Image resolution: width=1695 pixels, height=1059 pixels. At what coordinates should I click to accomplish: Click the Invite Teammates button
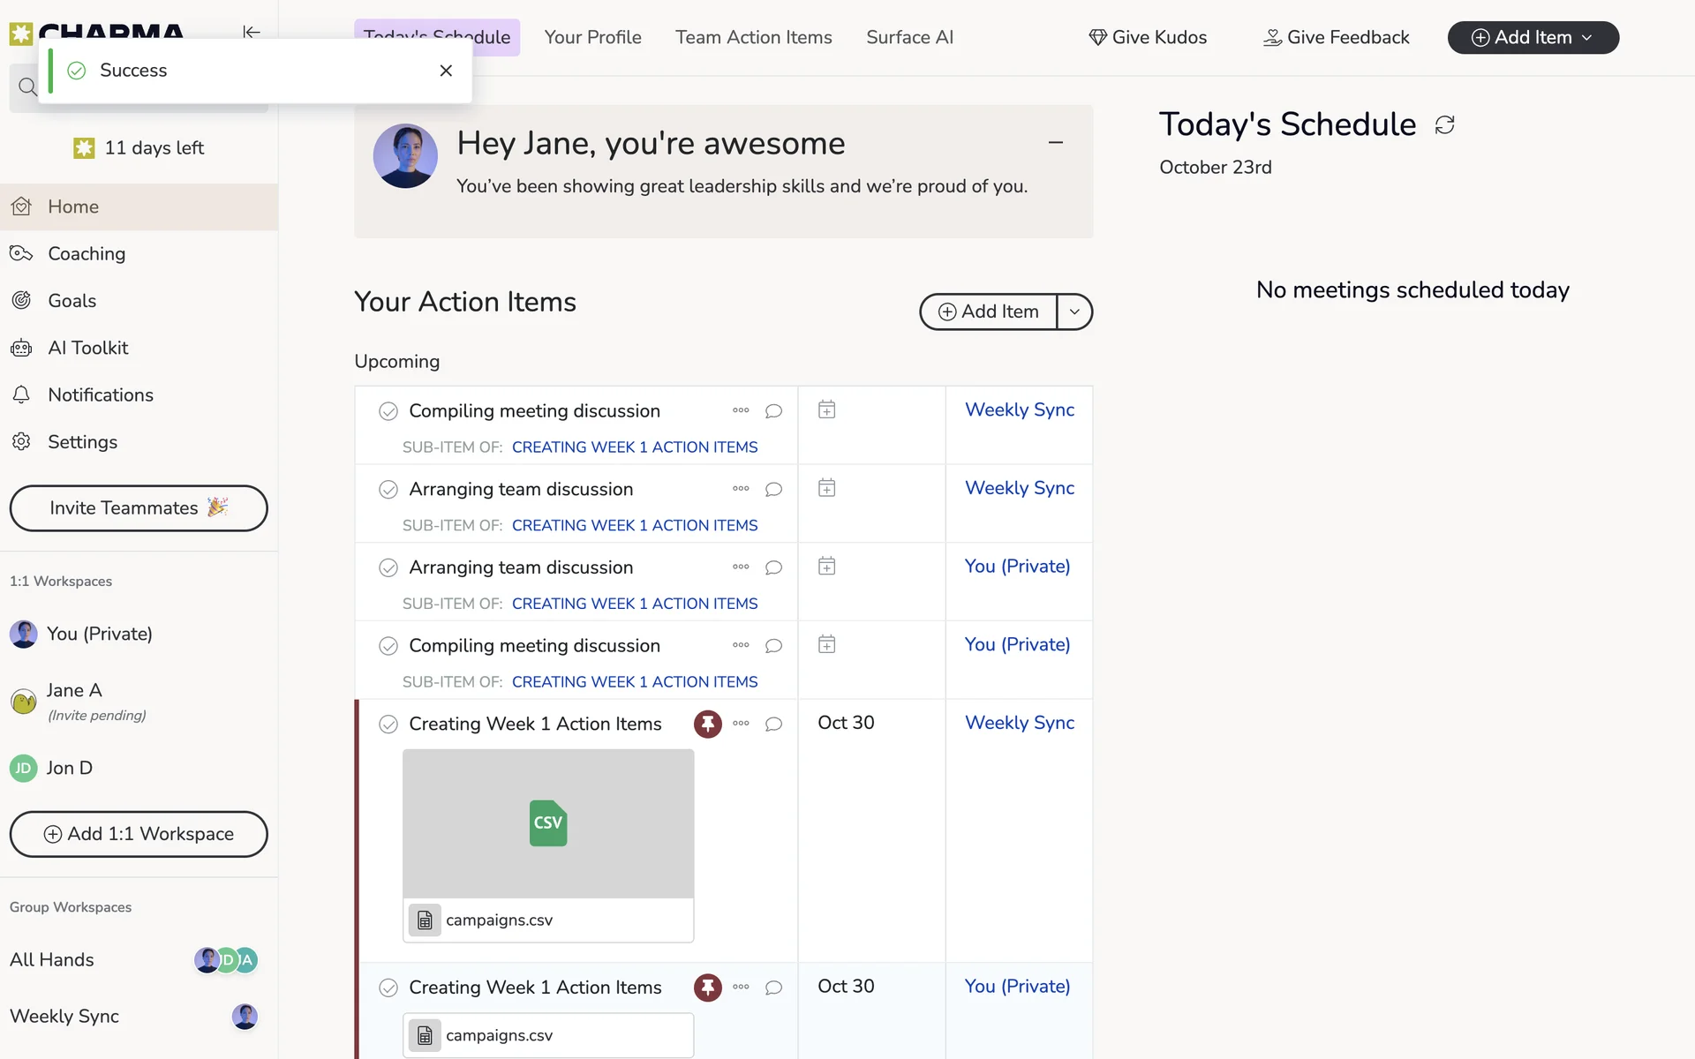pos(139,508)
